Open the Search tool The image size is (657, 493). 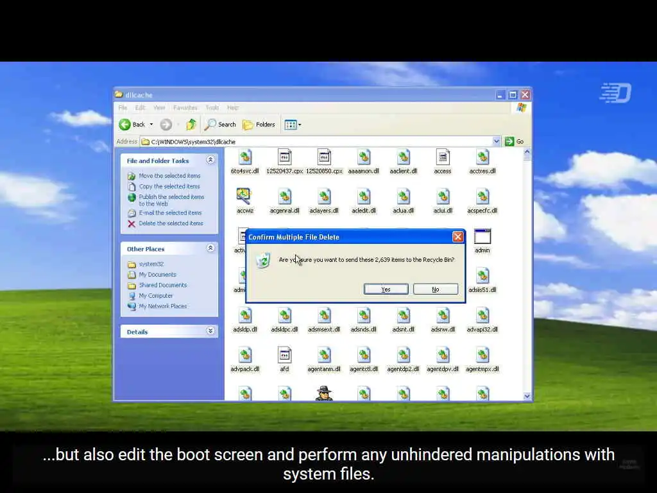click(220, 125)
